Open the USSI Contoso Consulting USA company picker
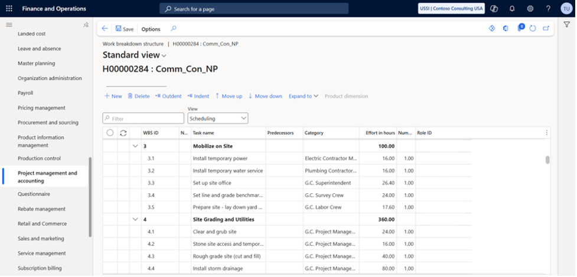This screenshot has height=277, width=577. point(451,8)
